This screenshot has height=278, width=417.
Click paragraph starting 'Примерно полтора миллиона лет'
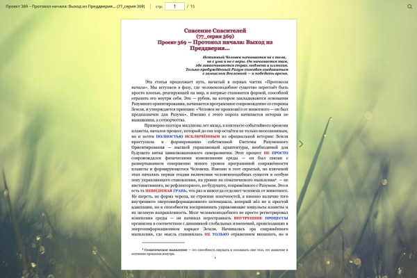click(210, 180)
